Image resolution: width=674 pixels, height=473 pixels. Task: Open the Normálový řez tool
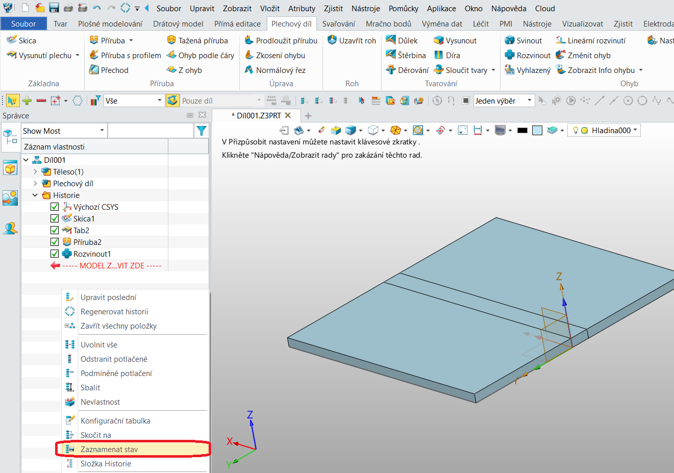point(275,70)
